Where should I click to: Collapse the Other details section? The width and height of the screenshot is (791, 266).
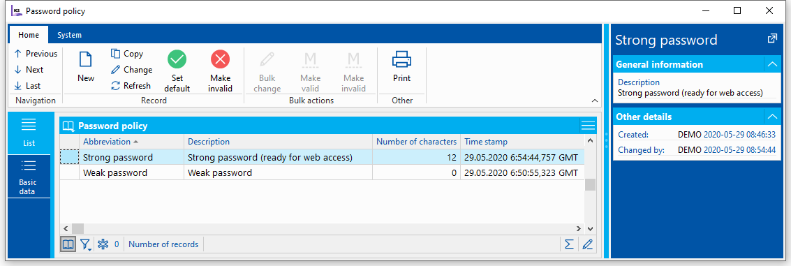[x=772, y=117]
